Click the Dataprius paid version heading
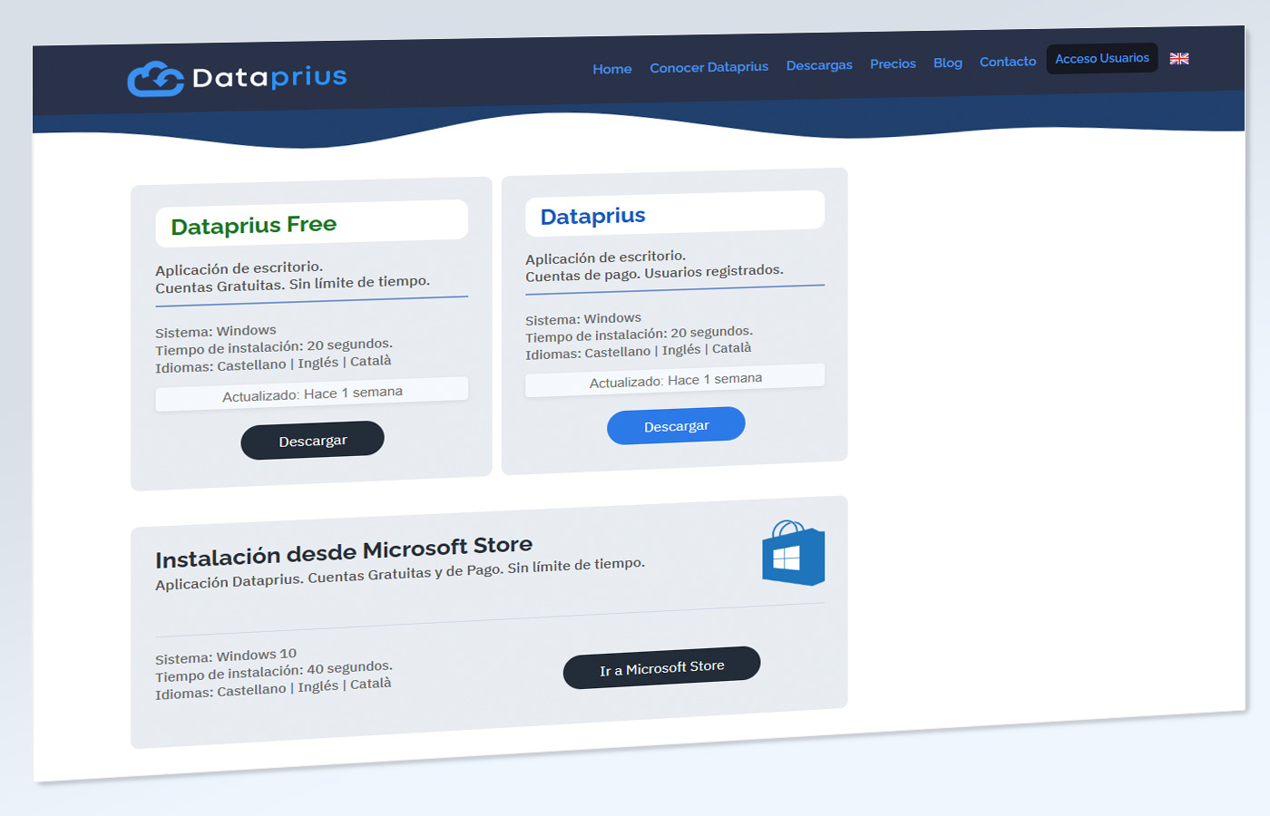1270x816 pixels. point(592,215)
